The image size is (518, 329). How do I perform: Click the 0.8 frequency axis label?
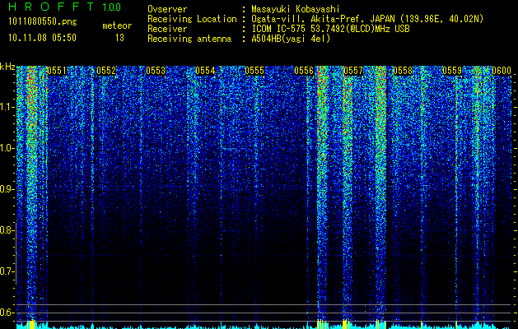[x=7, y=230]
